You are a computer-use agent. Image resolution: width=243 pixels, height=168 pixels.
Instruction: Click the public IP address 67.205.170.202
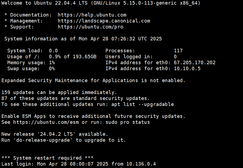point(195,63)
